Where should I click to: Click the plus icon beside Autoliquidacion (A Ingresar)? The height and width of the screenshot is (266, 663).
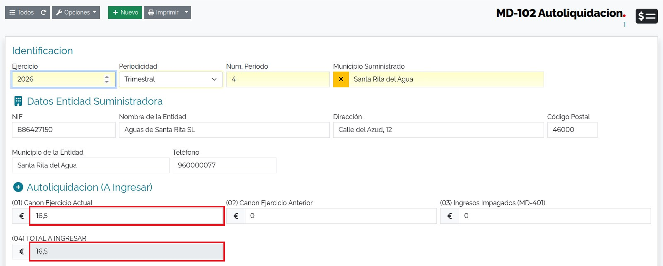(x=18, y=187)
